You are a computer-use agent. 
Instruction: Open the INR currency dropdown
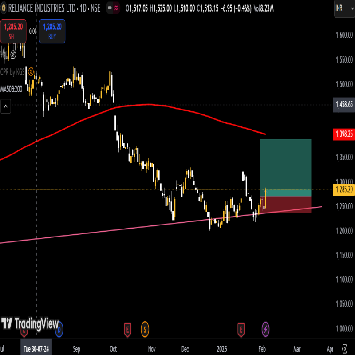point(344,8)
